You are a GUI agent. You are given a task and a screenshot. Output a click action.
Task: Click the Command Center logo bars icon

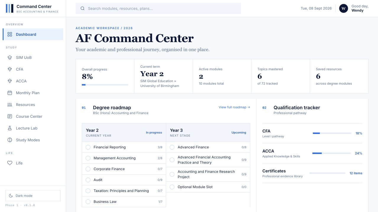tap(10, 8)
